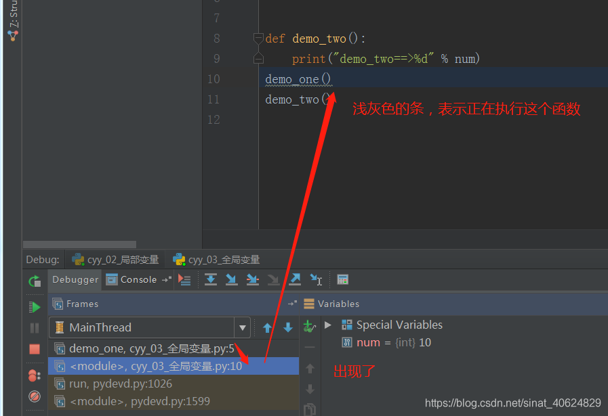Click the Step Out icon

click(295, 279)
